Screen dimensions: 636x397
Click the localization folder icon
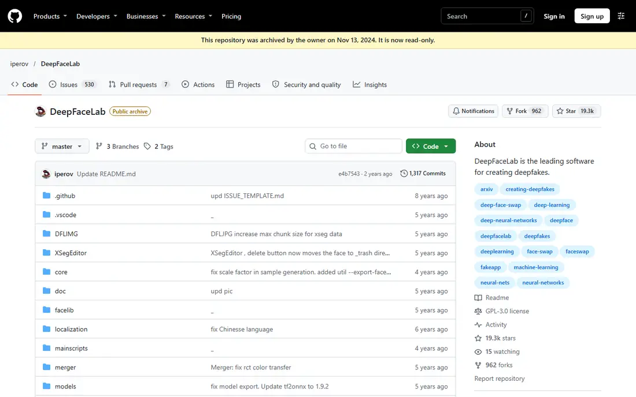47,328
